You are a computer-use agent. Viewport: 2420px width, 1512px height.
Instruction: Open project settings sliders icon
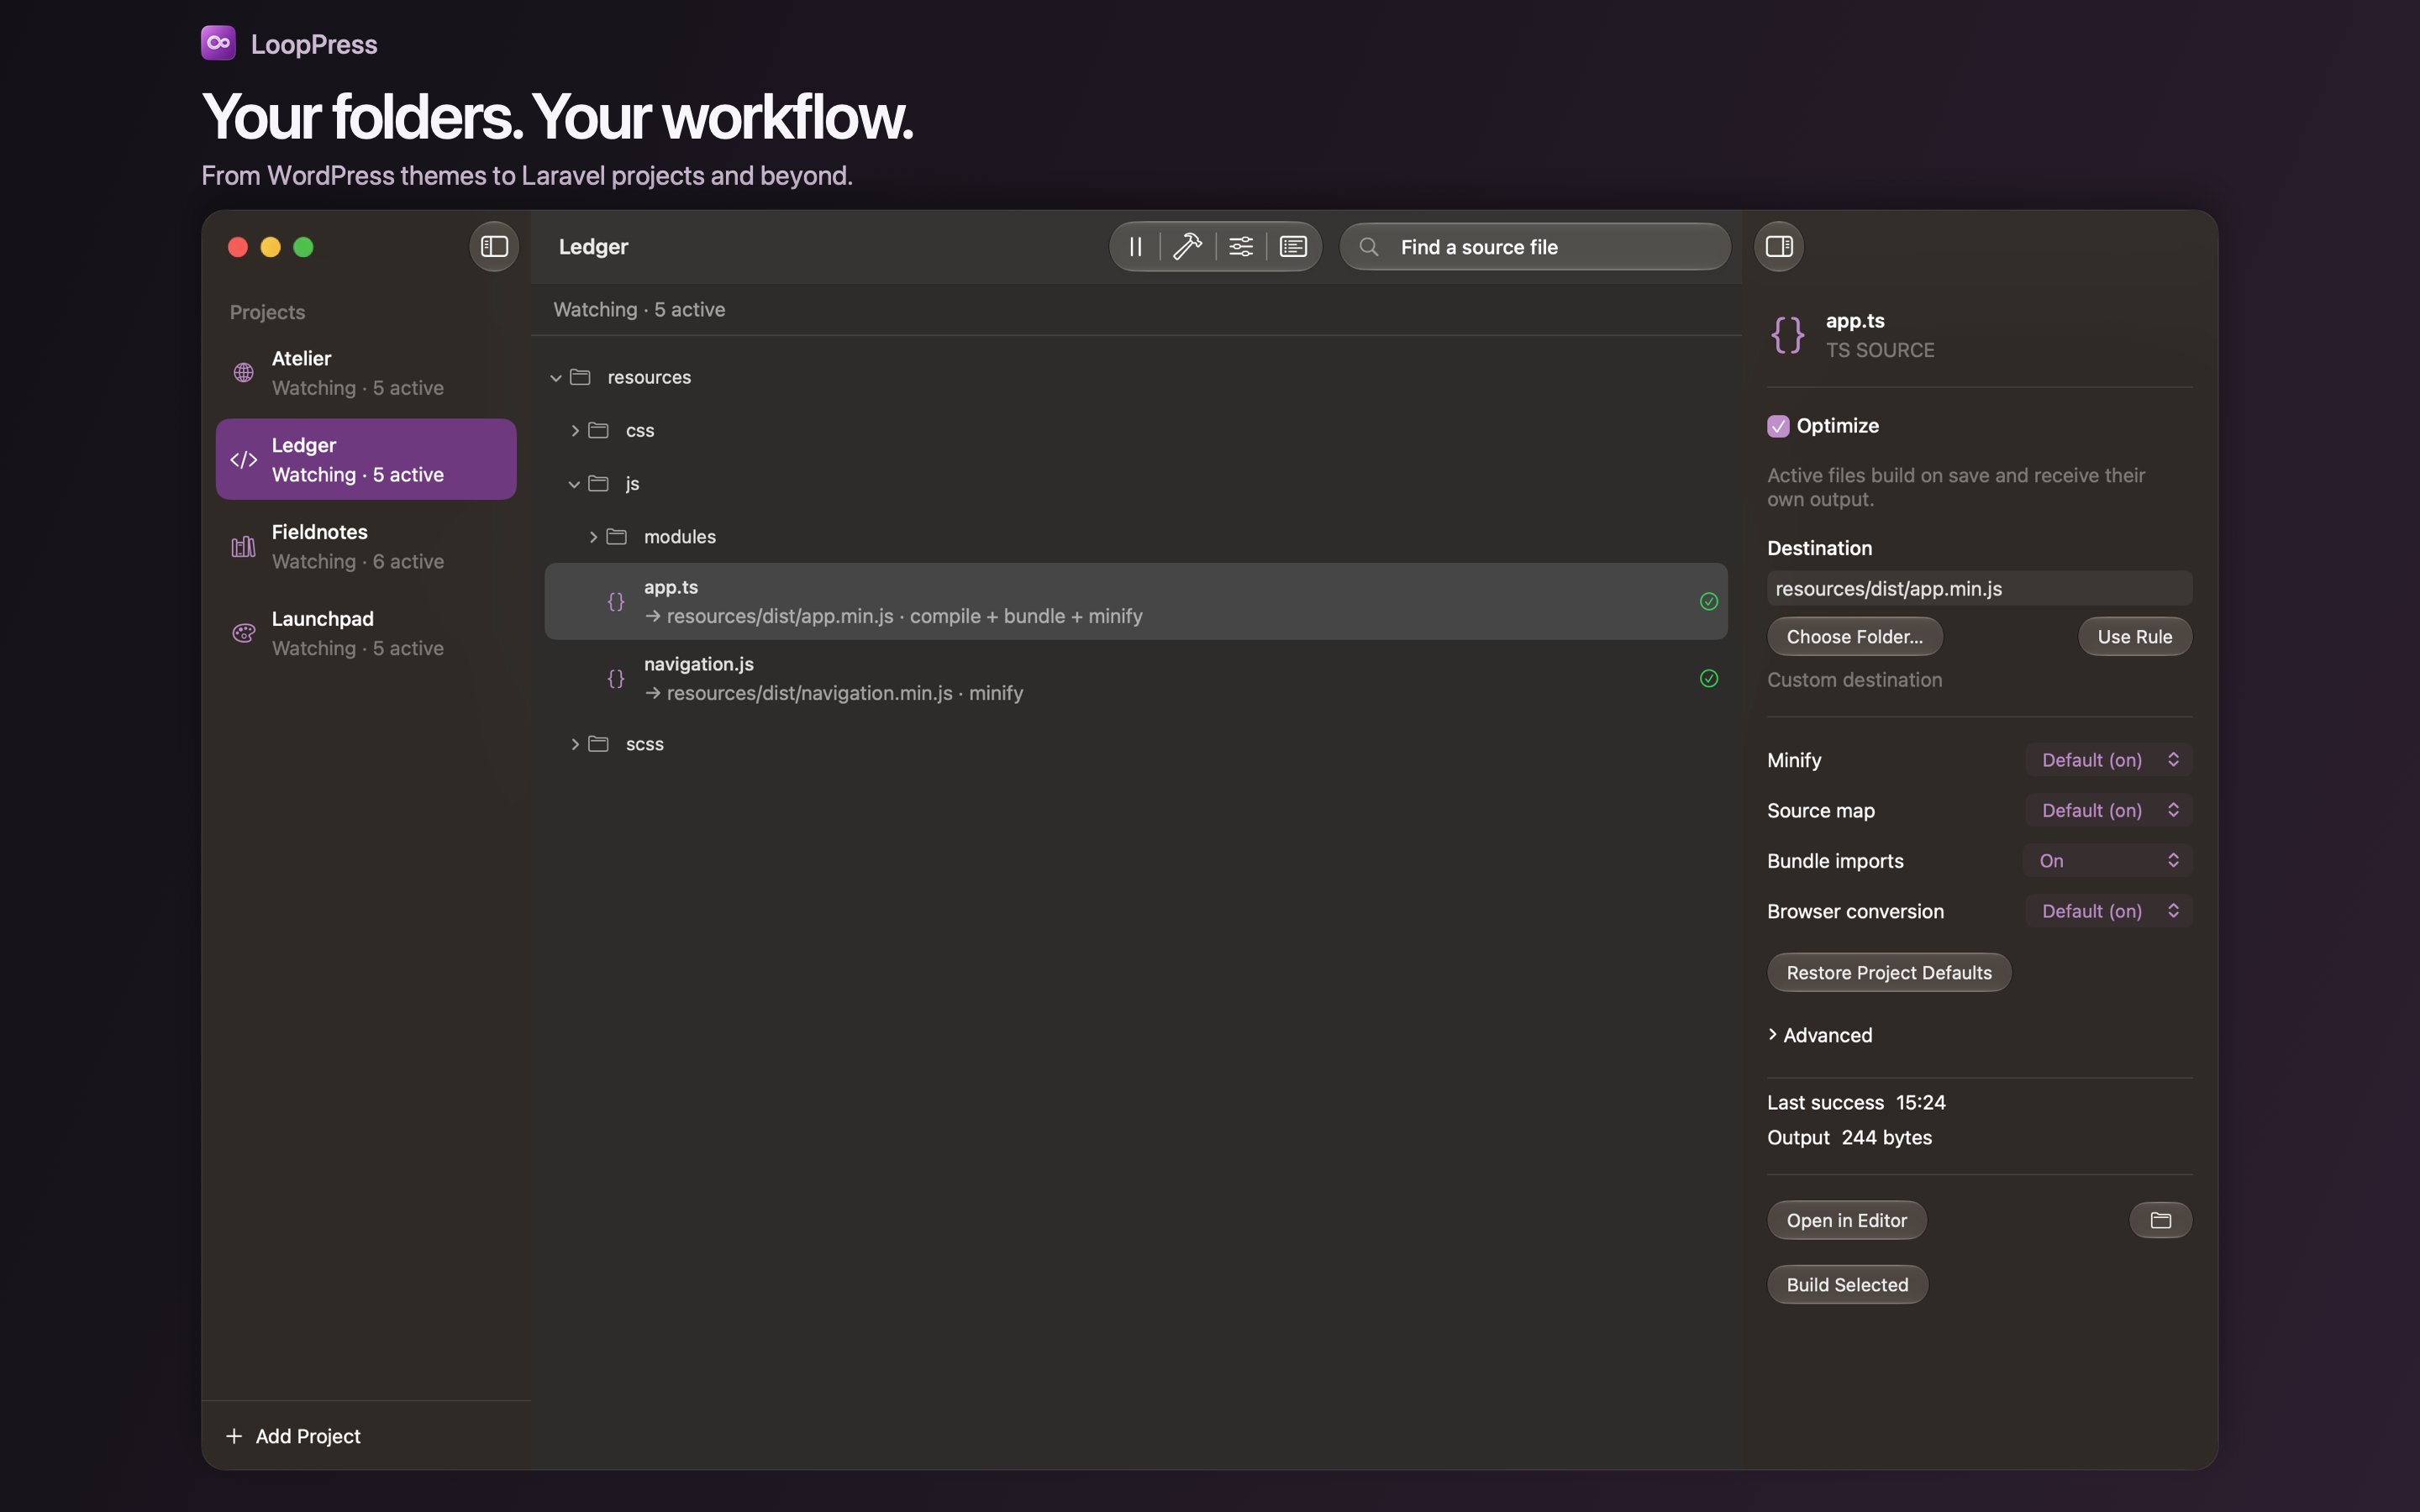(x=1241, y=246)
